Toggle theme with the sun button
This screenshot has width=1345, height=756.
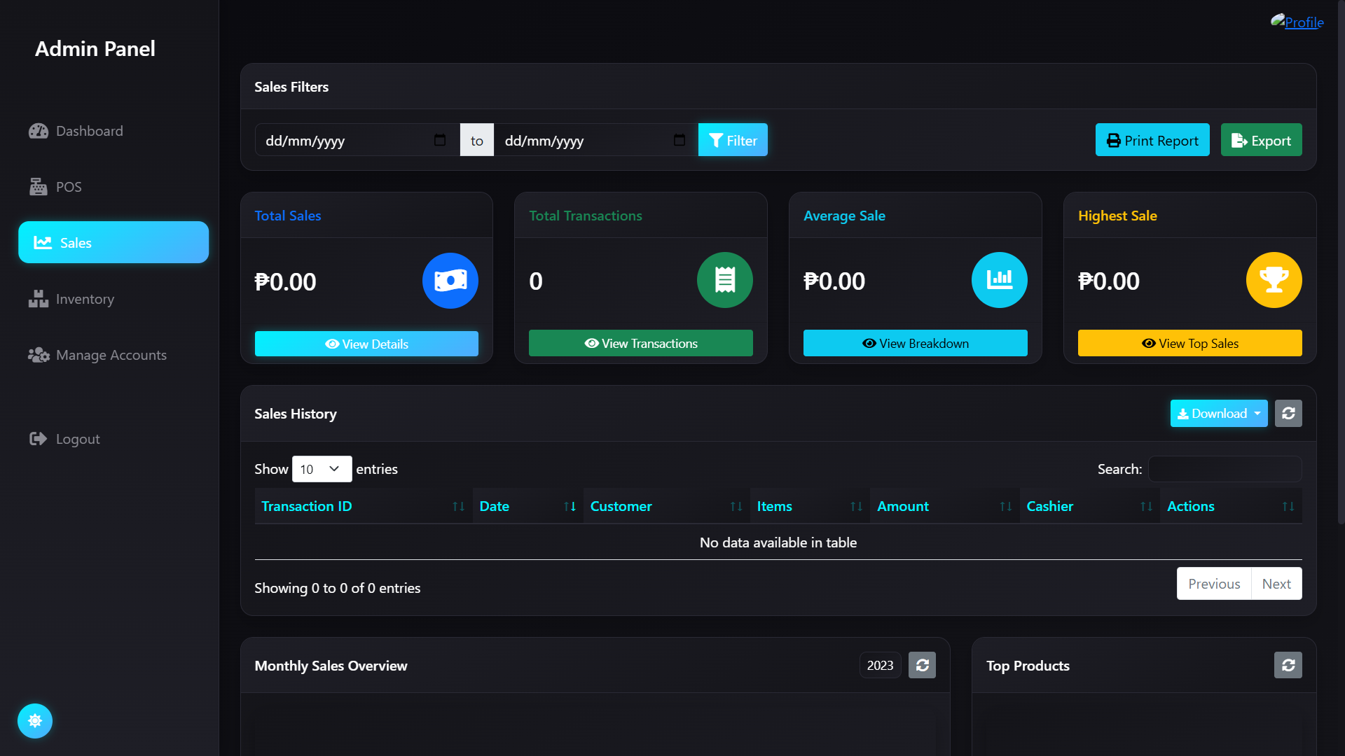[35, 720]
